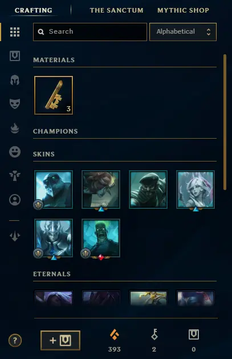Select the Crafting tab
This screenshot has height=359, width=232.
coord(34,10)
